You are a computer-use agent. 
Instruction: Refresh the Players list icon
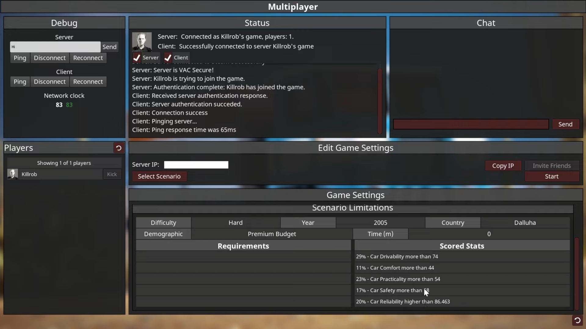pyautogui.click(x=119, y=148)
